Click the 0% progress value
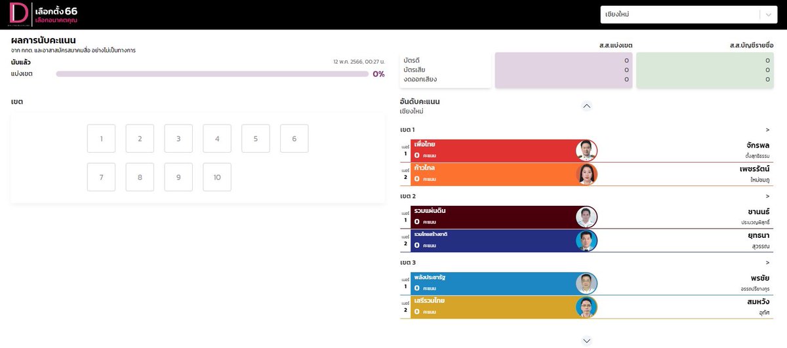Viewport: 787px width, 348px height. coord(378,74)
